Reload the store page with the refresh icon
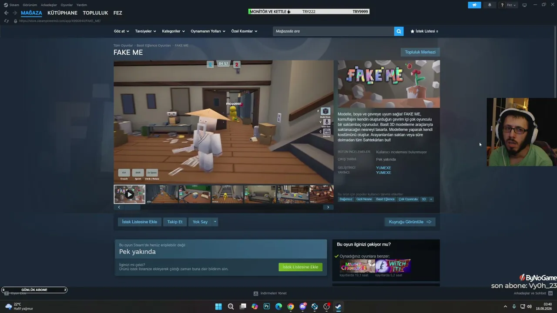 pyautogui.click(x=6, y=21)
